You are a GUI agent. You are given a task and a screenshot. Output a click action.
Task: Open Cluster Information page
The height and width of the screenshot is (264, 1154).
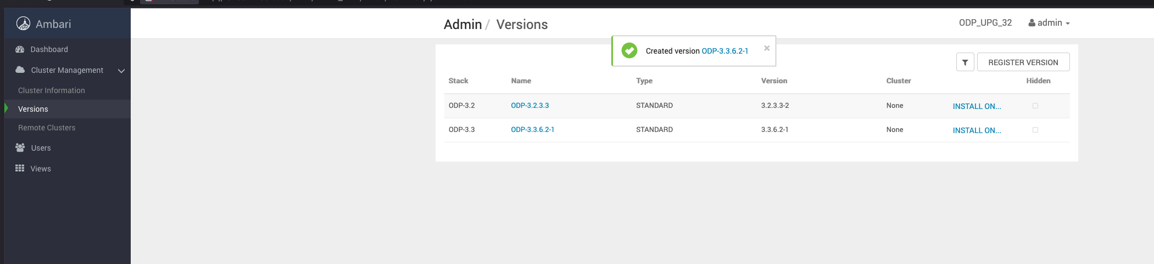tap(52, 90)
